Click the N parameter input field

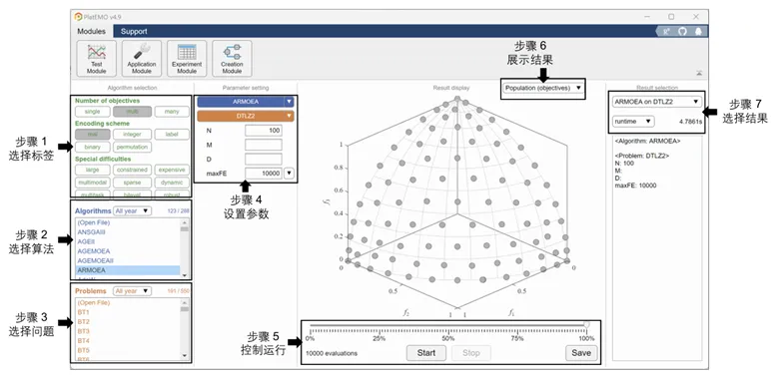tap(264, 131)
